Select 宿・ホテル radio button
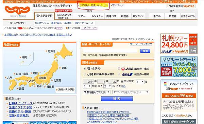This screenshot has height=124, width=204. [85, 68]
